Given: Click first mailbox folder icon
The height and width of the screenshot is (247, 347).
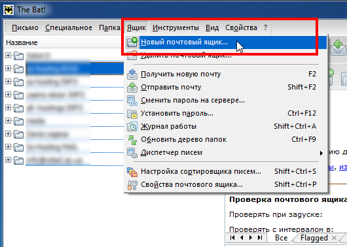Looking at the screenshot, I should pyautogui.click(x=18, y=56).
